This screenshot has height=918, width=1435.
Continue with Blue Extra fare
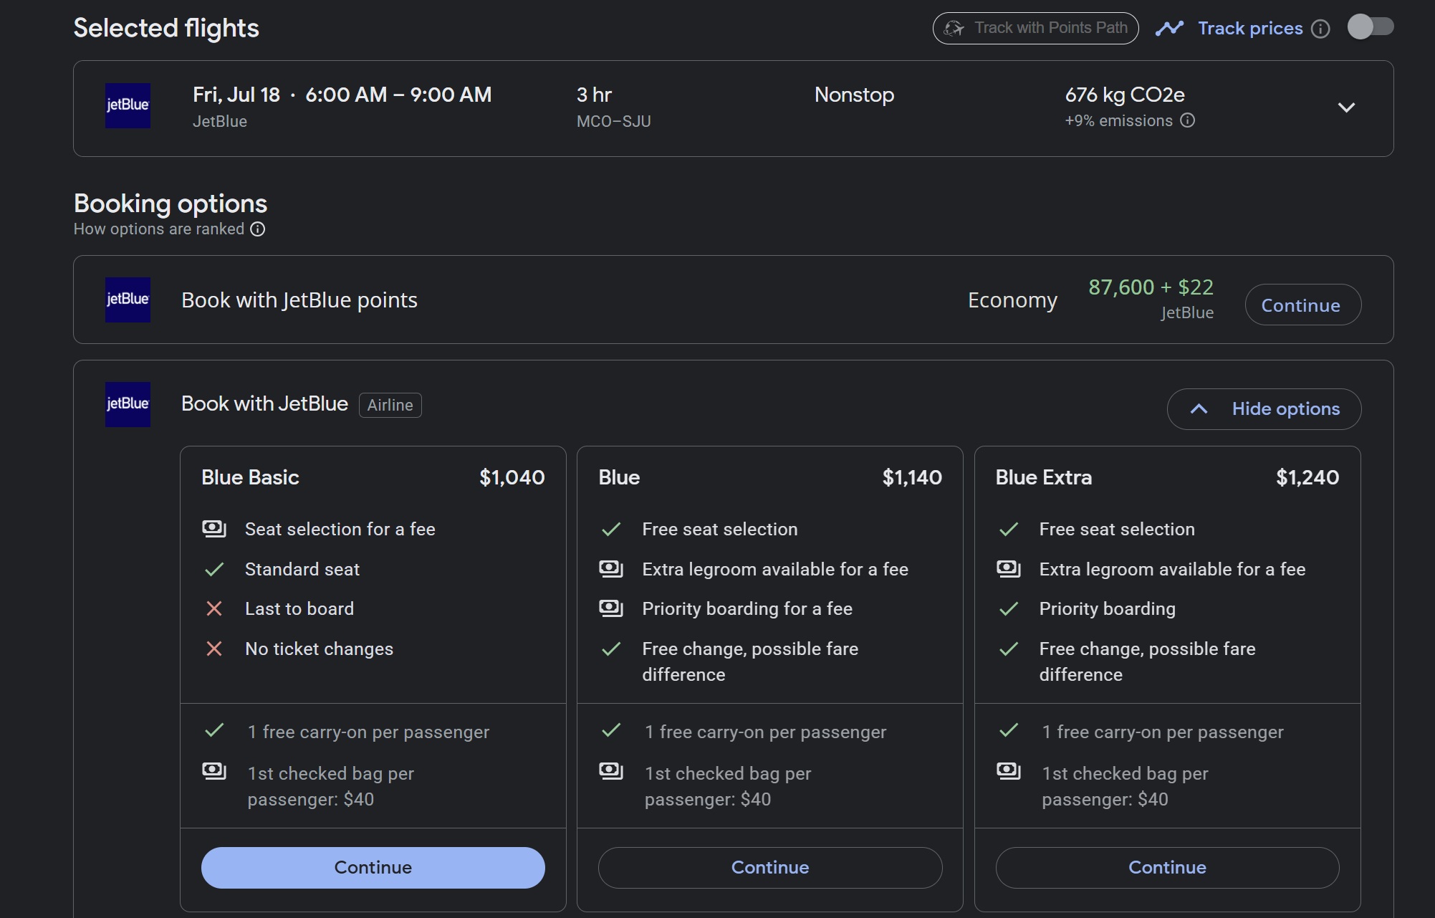[1167, 868]
